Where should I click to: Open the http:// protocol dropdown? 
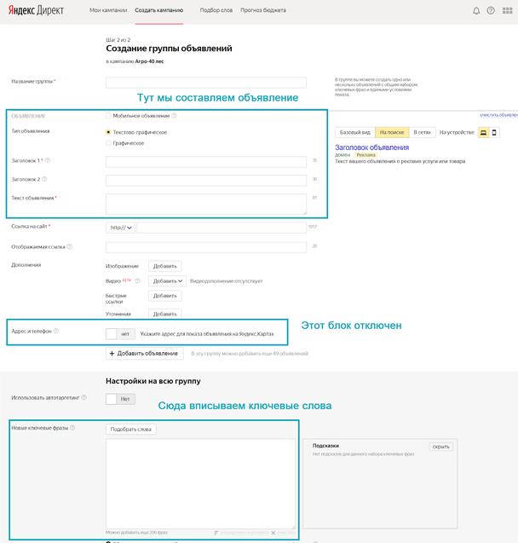[x=120, y=228]
